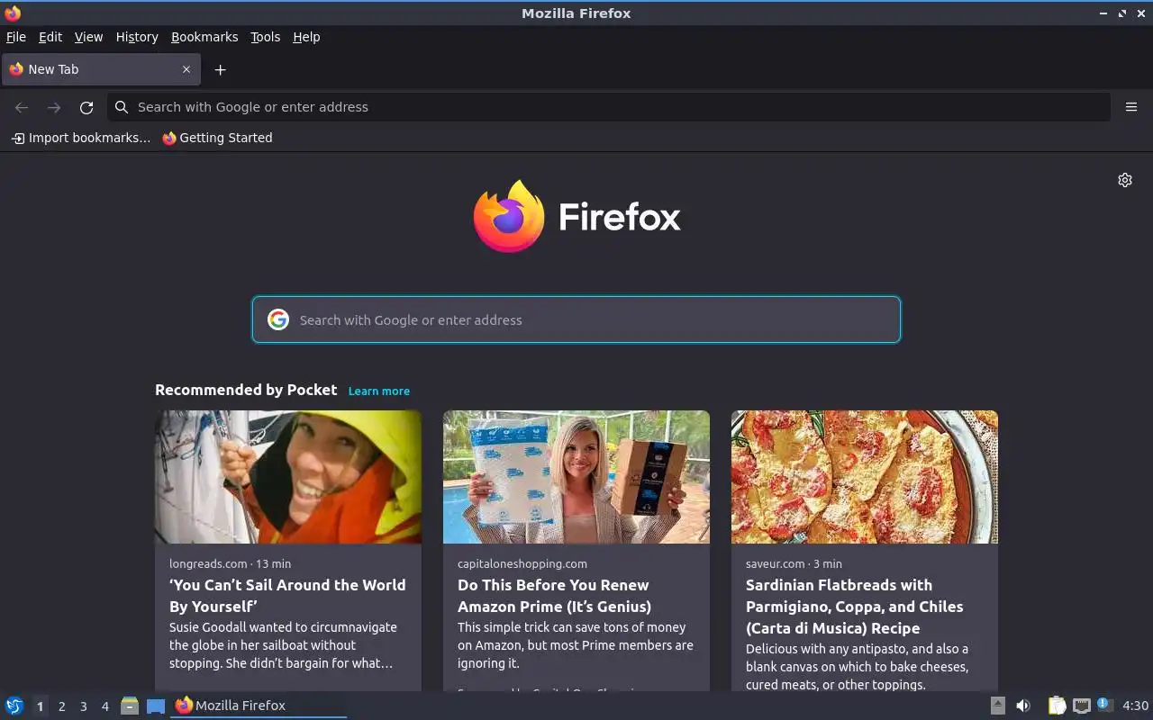Open the file manager taskbar icon
This screenshot has height=720, width=1153.
click(x=130, y=706)
